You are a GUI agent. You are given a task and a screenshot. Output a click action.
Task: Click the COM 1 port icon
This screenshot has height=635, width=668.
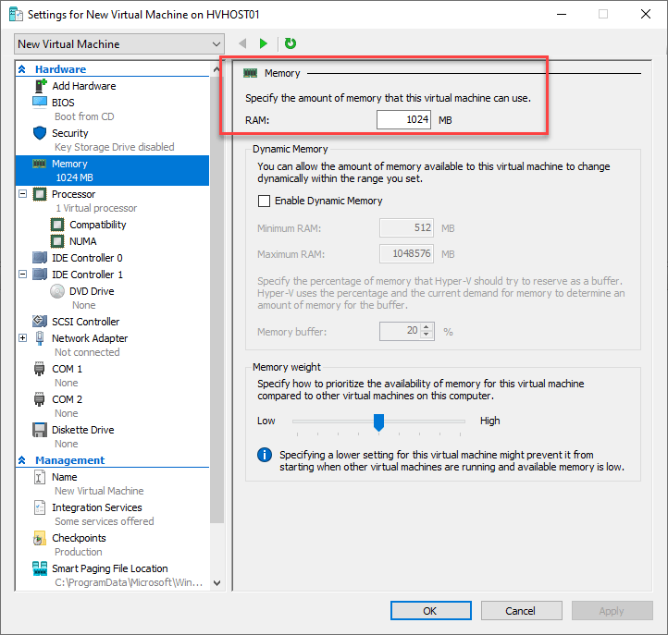[39, 369]
